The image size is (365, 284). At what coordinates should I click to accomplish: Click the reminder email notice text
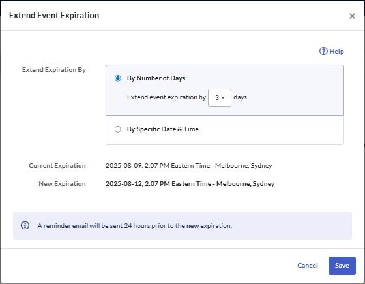(135, 226)
